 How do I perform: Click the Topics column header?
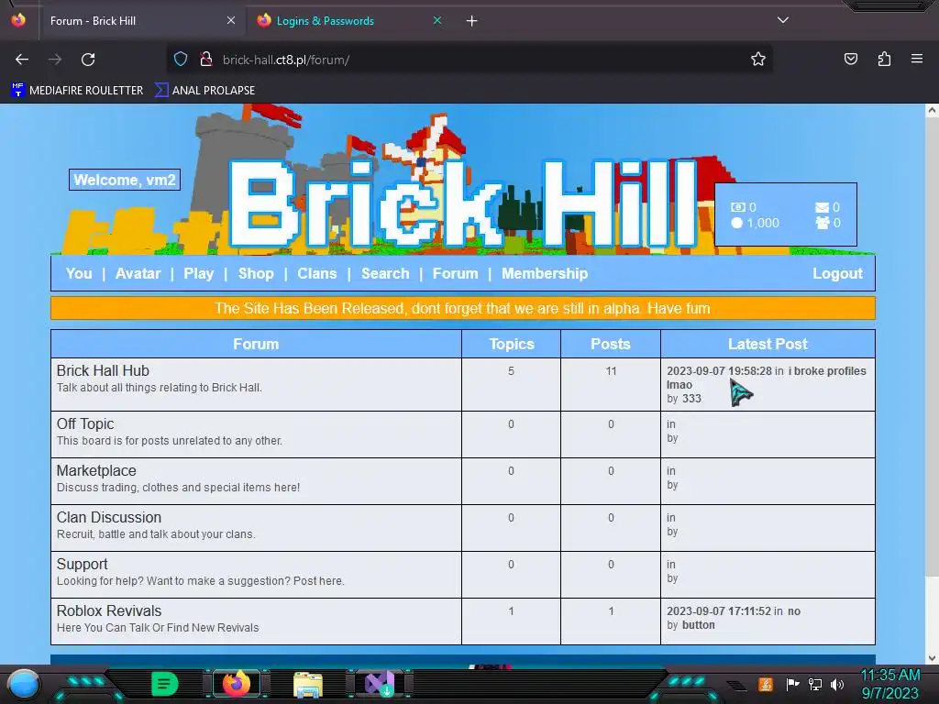point(512,345)
